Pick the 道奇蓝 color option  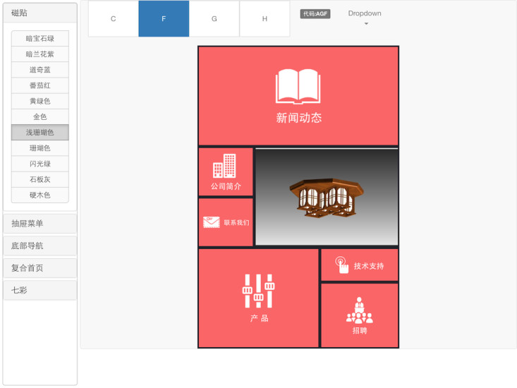tap(40, 70)
